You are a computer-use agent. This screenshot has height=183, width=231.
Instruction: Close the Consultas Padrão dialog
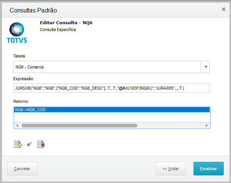pos(223,9)
